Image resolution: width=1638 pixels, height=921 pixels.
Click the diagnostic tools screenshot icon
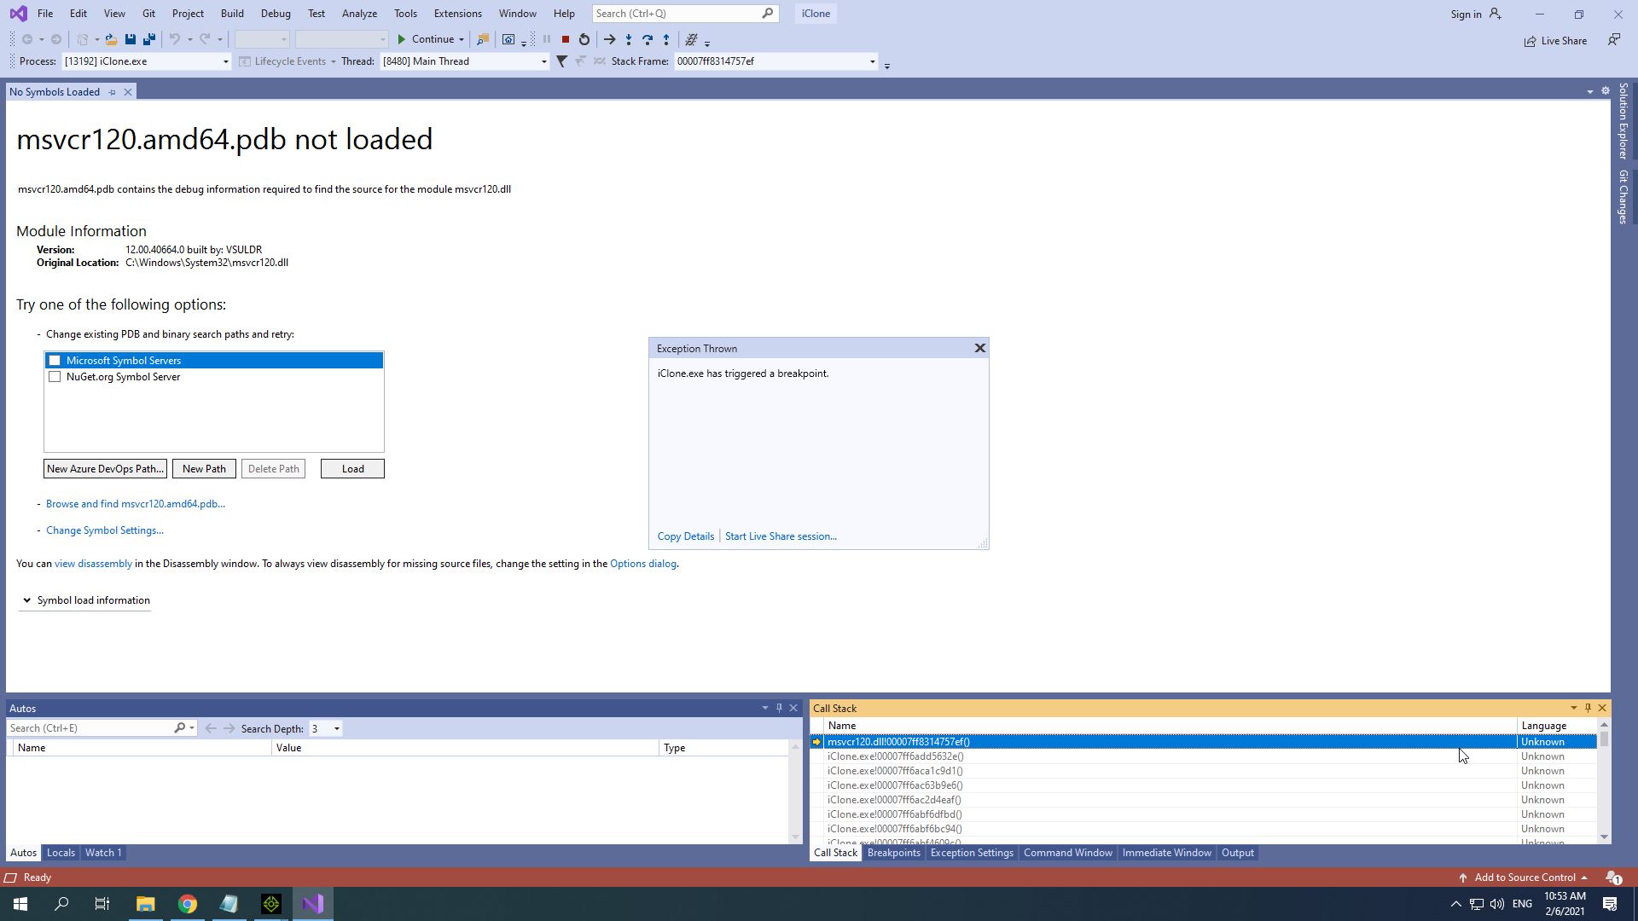508,39
